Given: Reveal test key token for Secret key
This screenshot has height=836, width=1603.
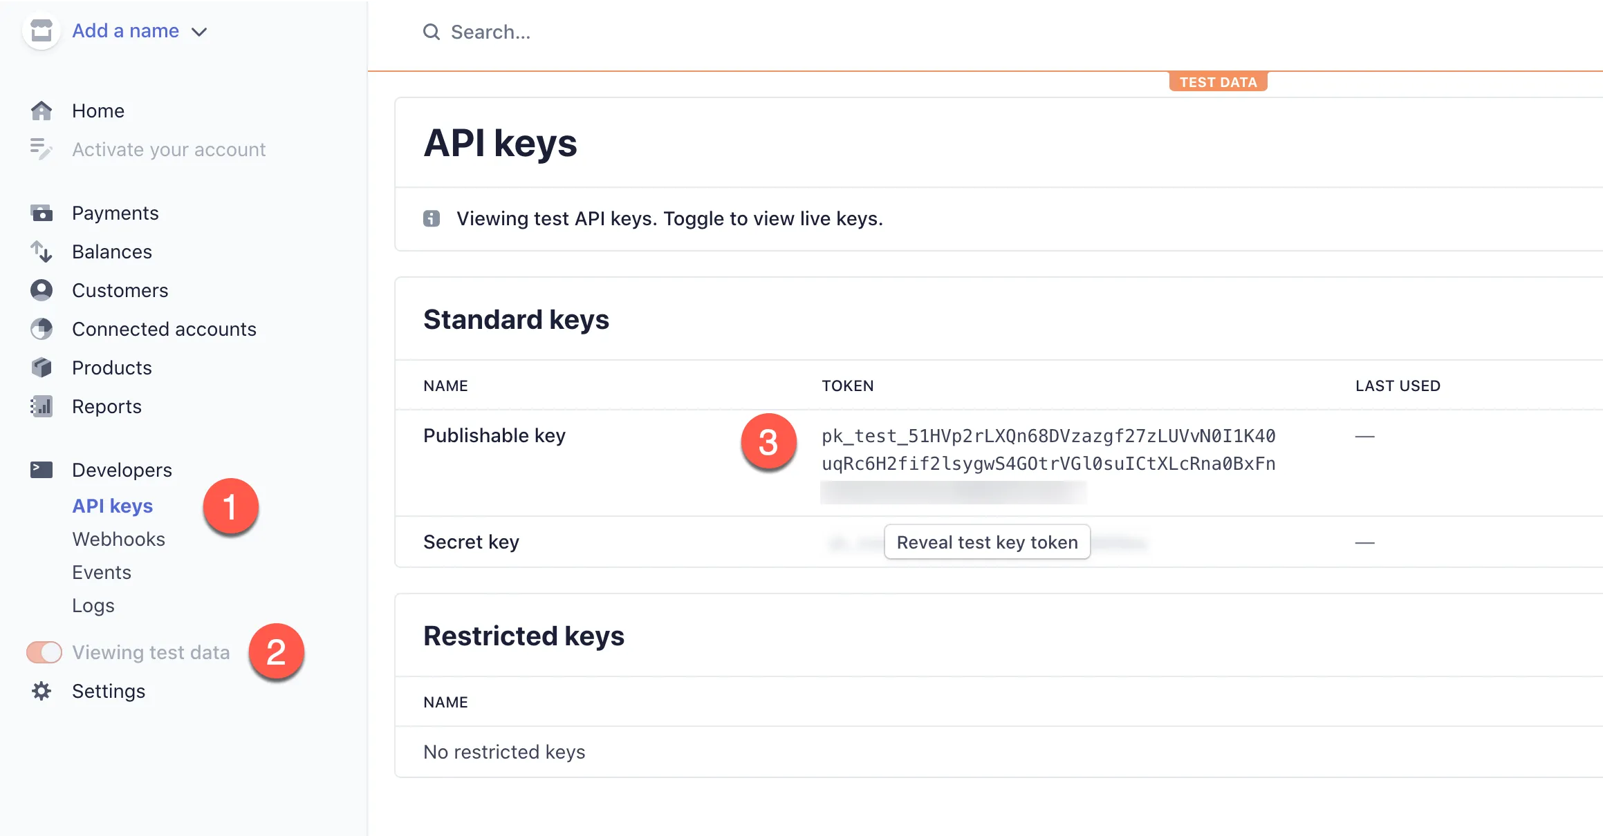Looking at the screenshot, I should (x=987, y=542).
